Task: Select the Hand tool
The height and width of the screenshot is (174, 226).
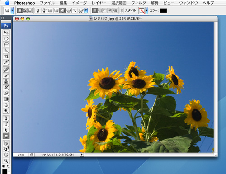Action: (x=6, y=155)
